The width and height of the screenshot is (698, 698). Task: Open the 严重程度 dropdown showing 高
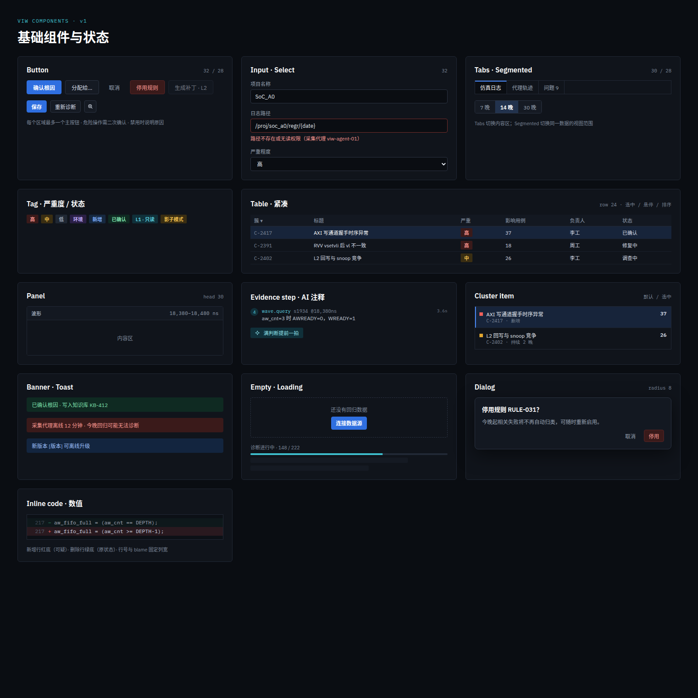tap(349, 164)
